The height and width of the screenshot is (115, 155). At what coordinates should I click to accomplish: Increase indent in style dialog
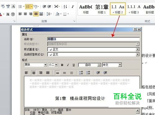(x=105, y=73)
